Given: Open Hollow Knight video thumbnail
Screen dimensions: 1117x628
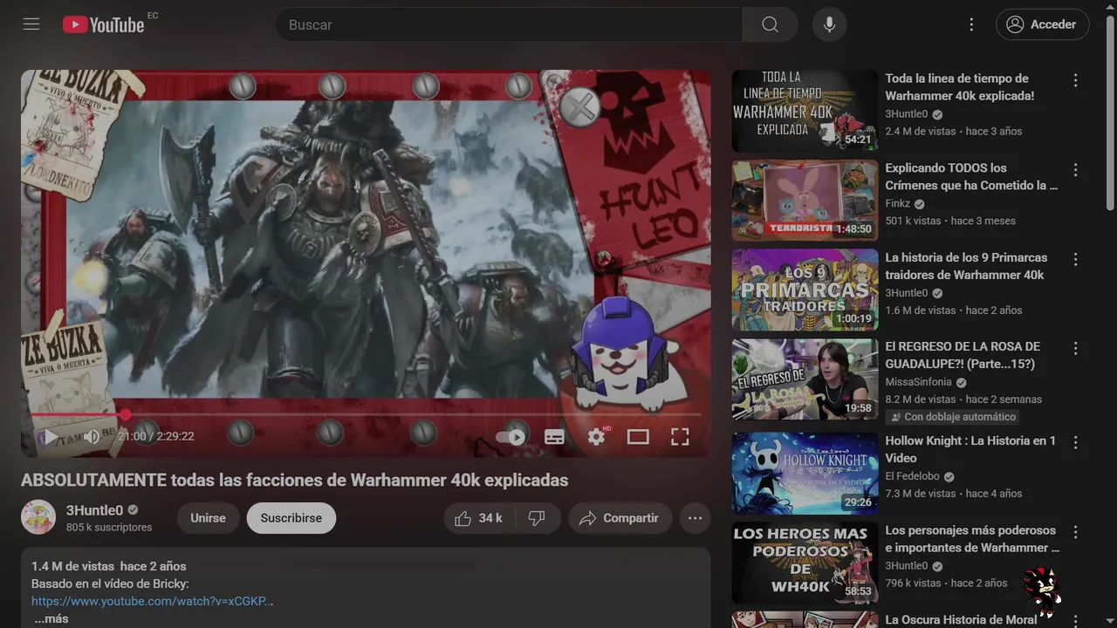Looking at the screenshot, I should pyautogui.click(x=805, y=473).
